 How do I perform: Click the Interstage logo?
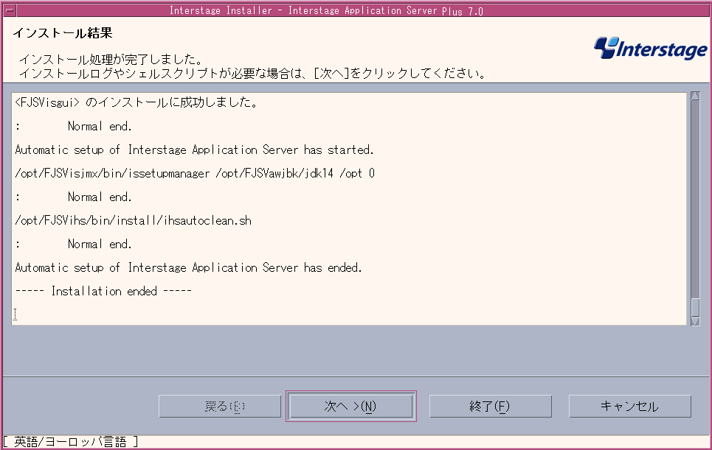click(650, 48)
